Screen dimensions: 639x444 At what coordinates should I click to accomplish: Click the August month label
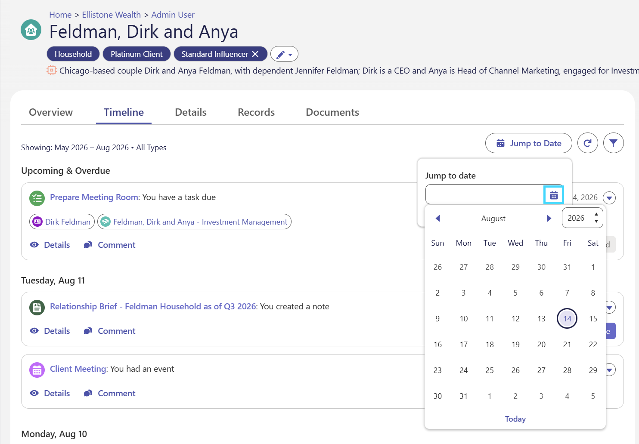tap(493, 219)
